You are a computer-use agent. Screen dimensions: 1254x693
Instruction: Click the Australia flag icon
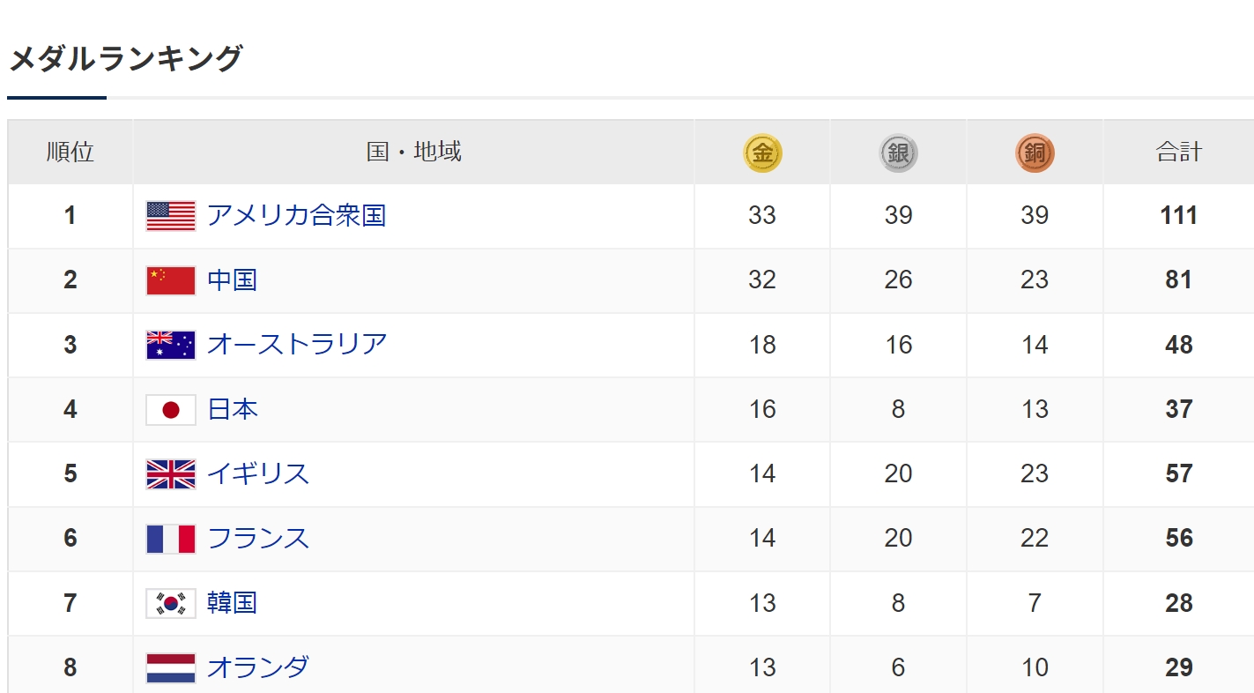pyautogui.click(x=171, y=345)
